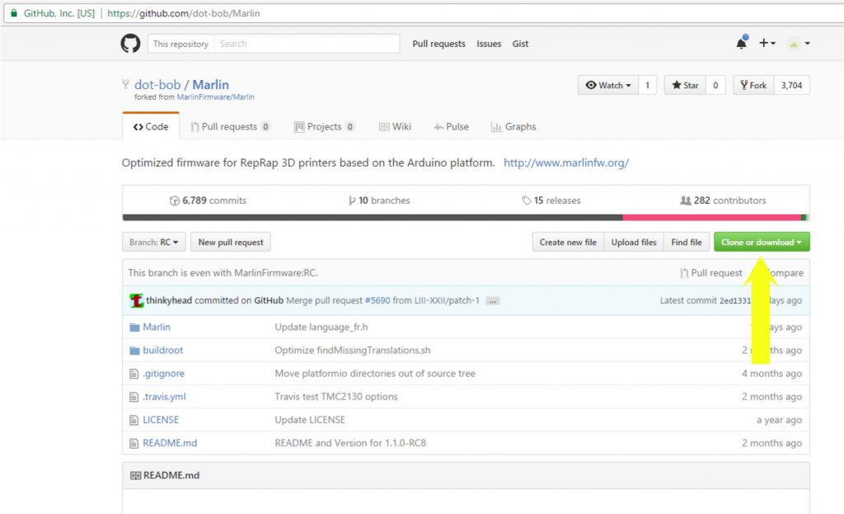844x514 pixels.
Task: View the 282 contributors
Action: [x=723, y=200]
